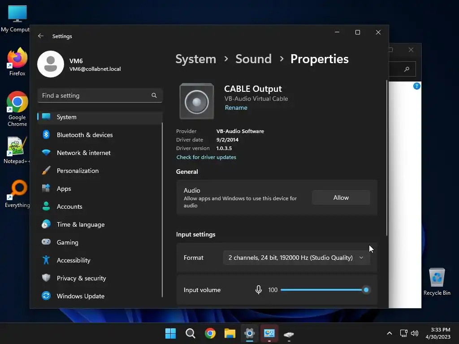
Task: Click Check for driver updates link
Action: 206,157
